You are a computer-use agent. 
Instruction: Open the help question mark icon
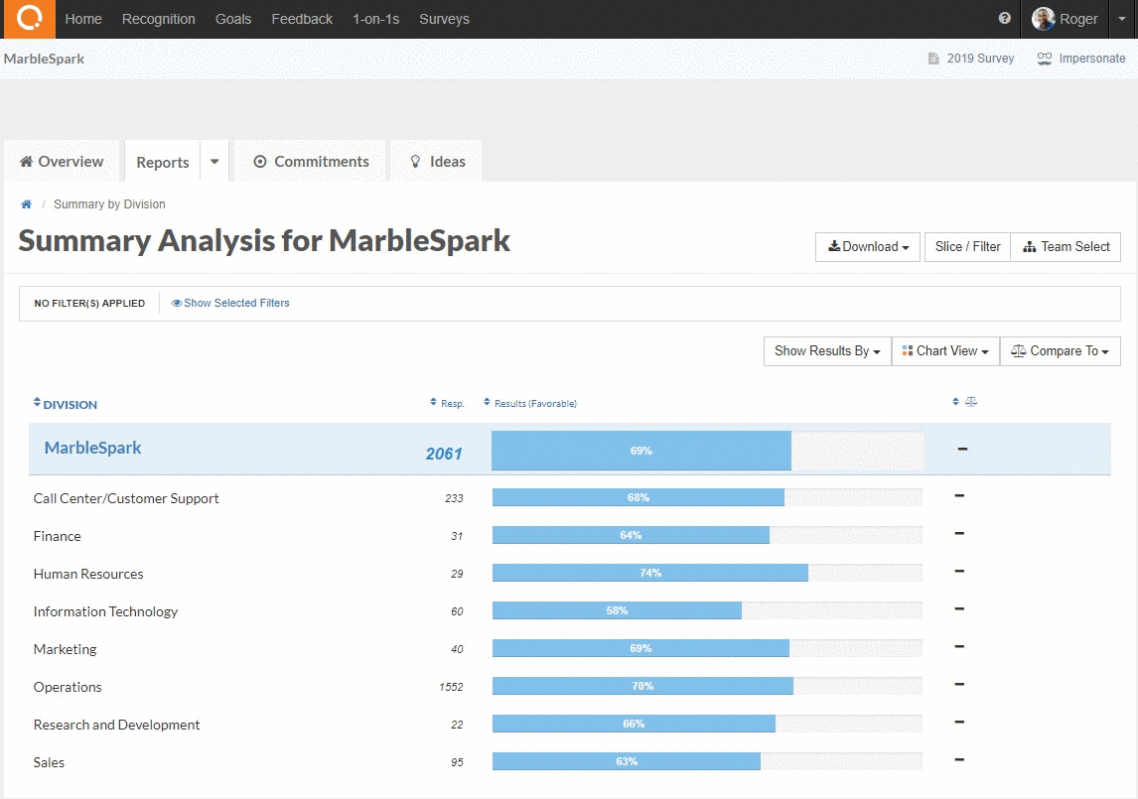[1005, 18]
